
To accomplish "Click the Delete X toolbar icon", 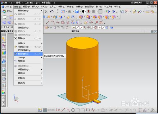I will tap(46, 11).
